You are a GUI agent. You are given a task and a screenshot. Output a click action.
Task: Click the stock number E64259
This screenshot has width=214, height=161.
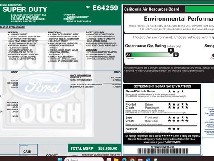(105, 8)
